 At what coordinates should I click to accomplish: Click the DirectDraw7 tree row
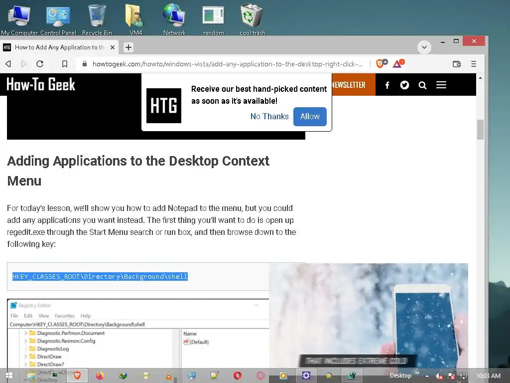coord(50,364)
